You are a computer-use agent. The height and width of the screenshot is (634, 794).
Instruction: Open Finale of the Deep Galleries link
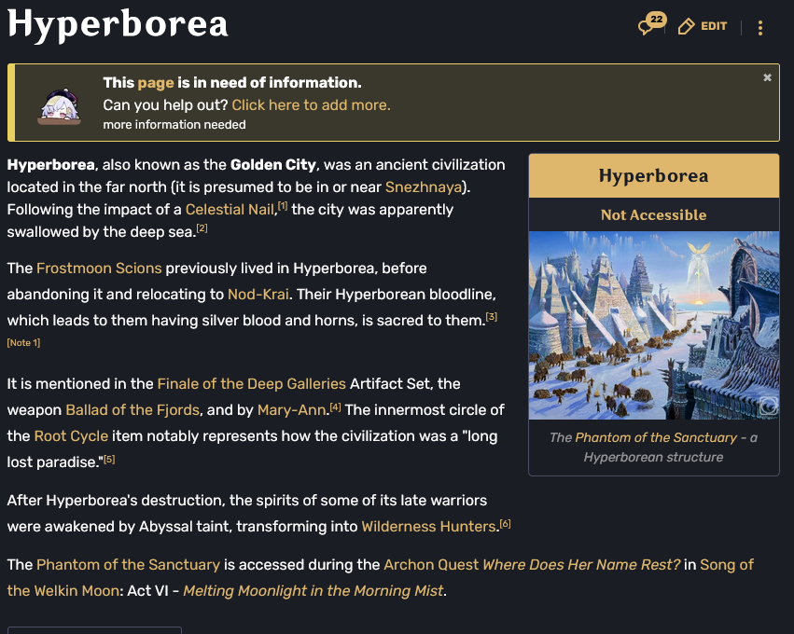coord(251,384)
